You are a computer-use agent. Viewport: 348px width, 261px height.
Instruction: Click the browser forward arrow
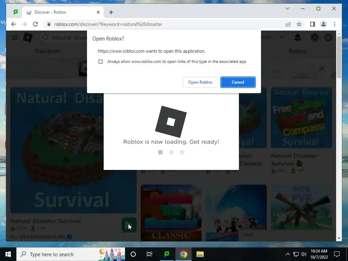[x=24, y=24]
